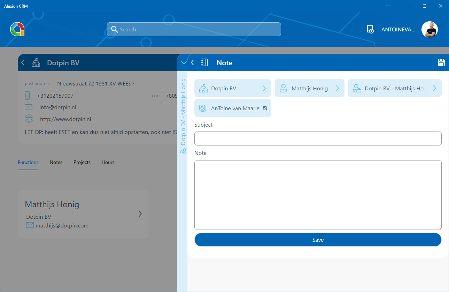Viewport: 449px width, 292px height.
Task: Switch to the Hours tab
Action: [108, 162]
